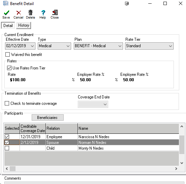Open Help with the question mark icon

coord(43,13)
